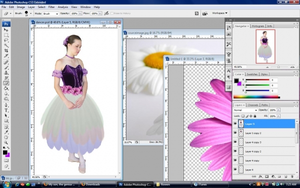Select the Path Selection tool

[6, 115]
